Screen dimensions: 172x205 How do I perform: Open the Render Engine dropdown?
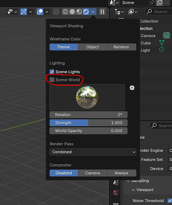point(170,150)
